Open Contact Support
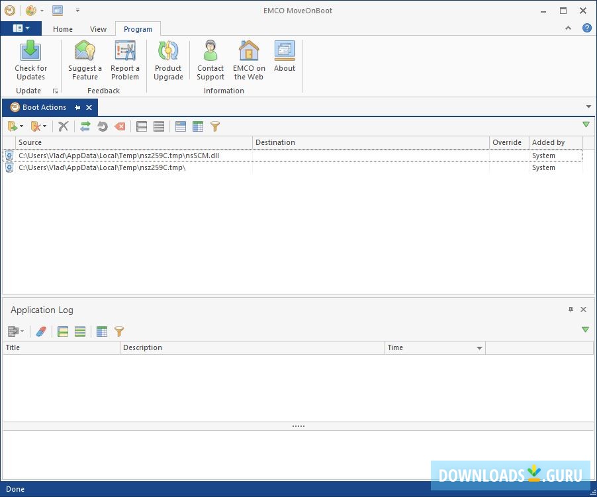Viewport: 597px width, 497px height. pos(210,60)
